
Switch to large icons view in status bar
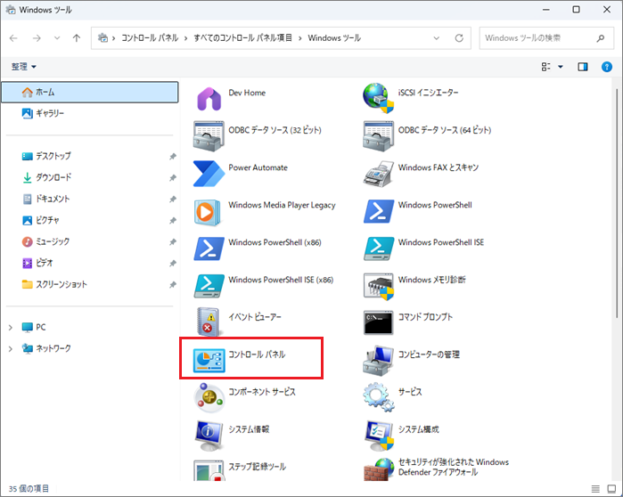point(612,488)
